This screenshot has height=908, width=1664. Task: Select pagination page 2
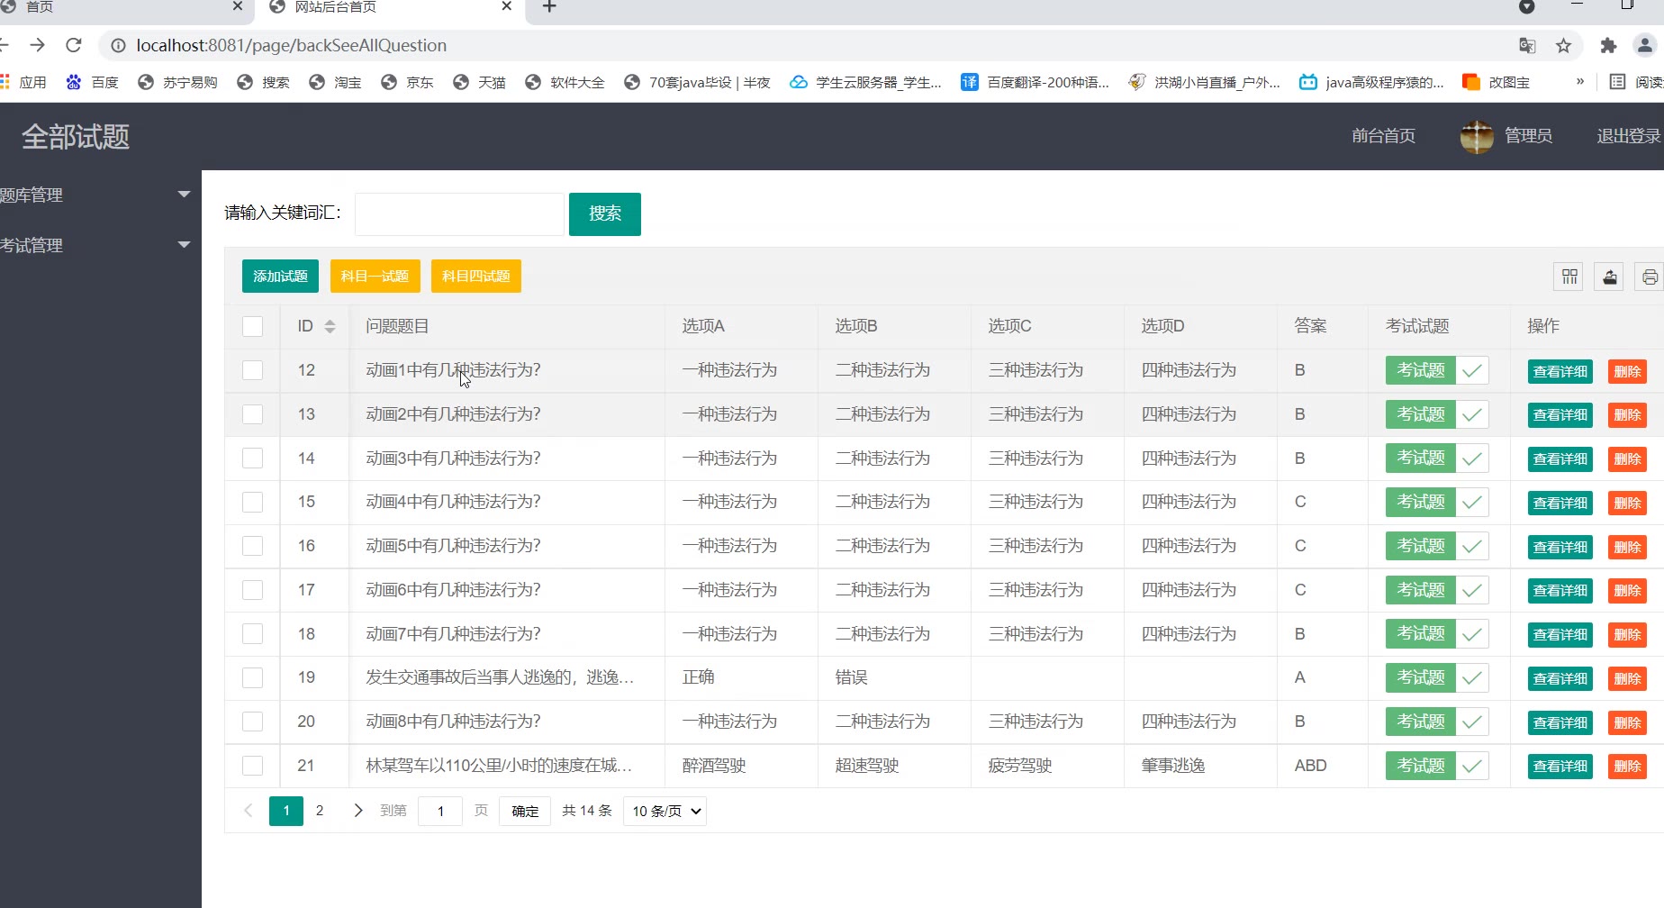[x=319, y=811]
